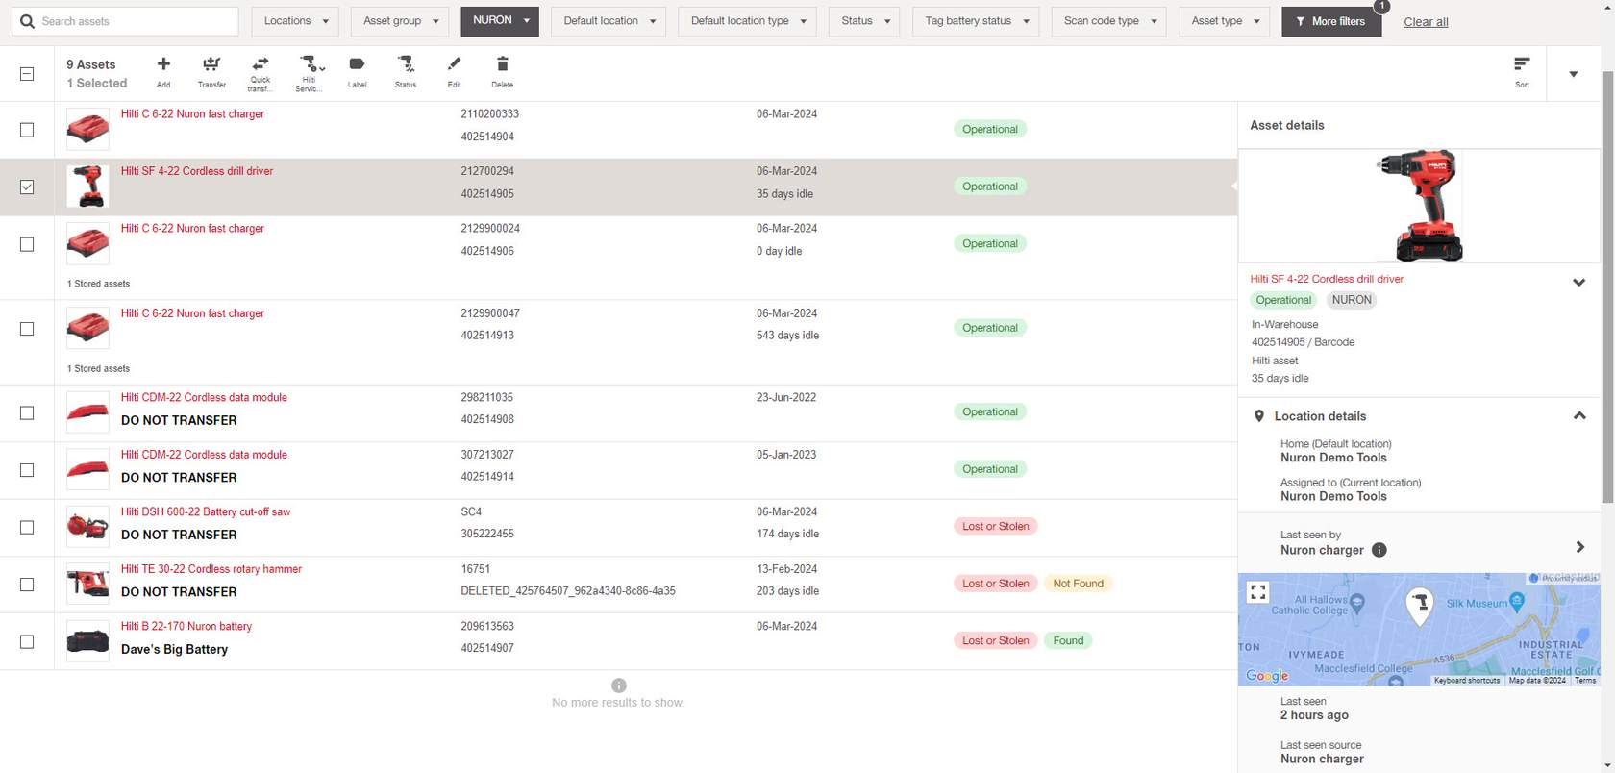Click the Found tag on Nuron battery
The width and height of the screenshot is (1615, 773).
click(x=1068, y=641)
